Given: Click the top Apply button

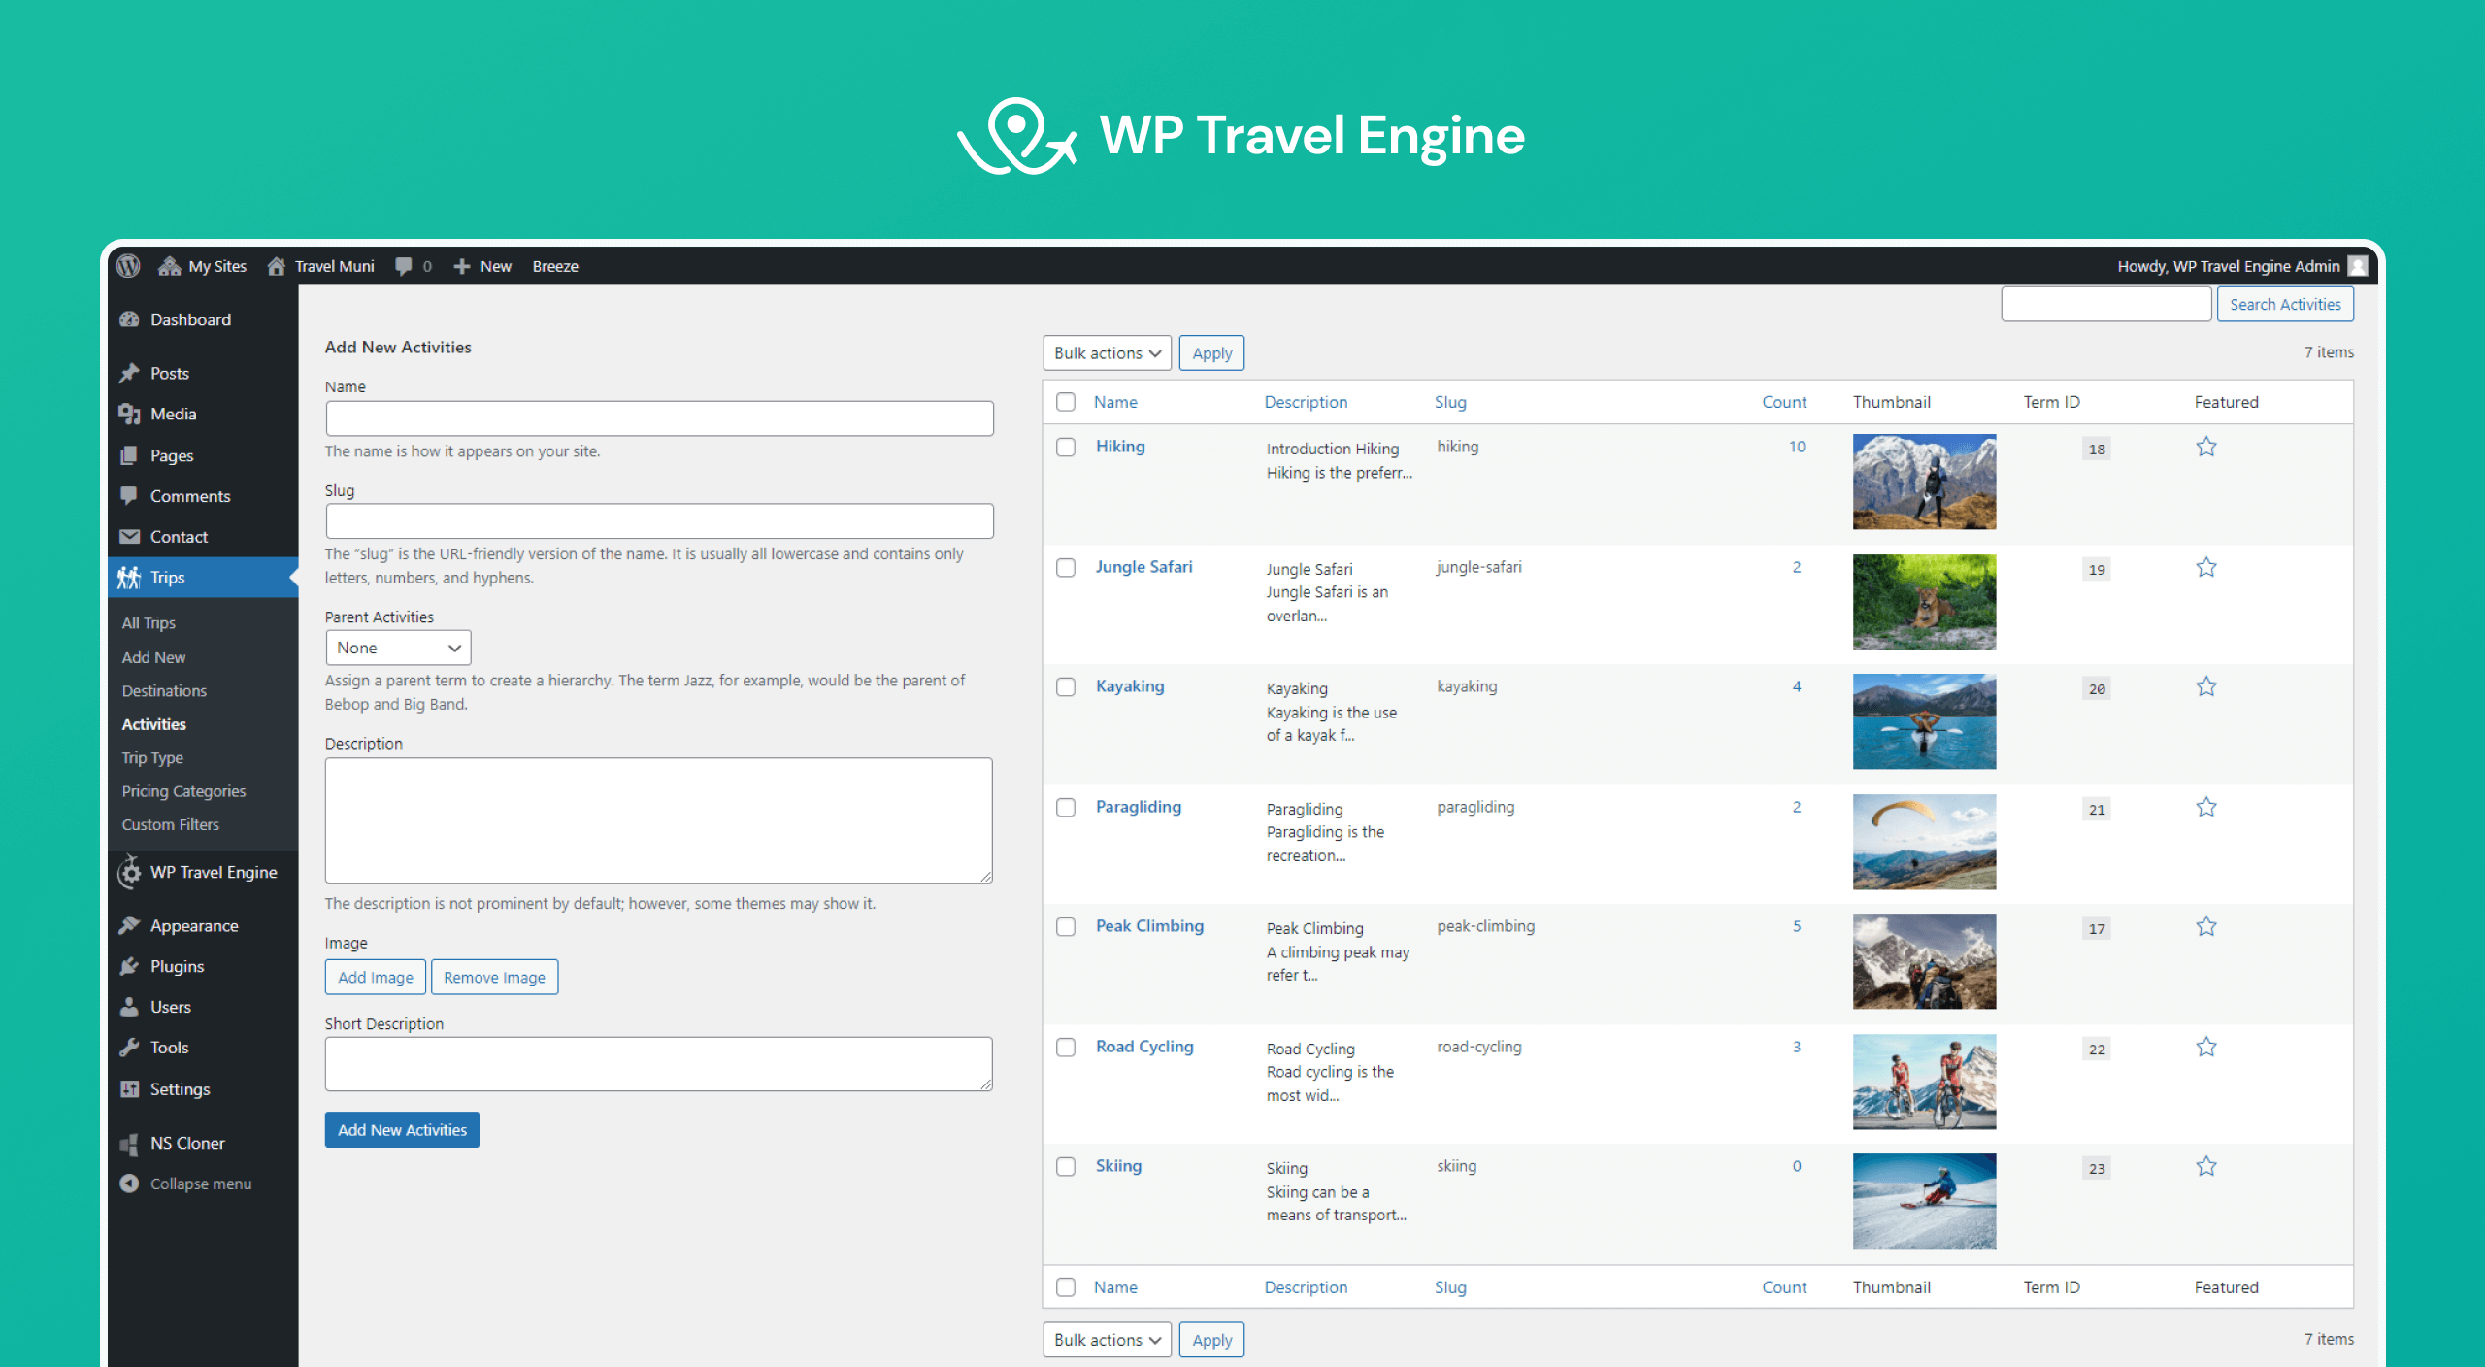Looking at the screenshot, I should [x=1211, y=353].
